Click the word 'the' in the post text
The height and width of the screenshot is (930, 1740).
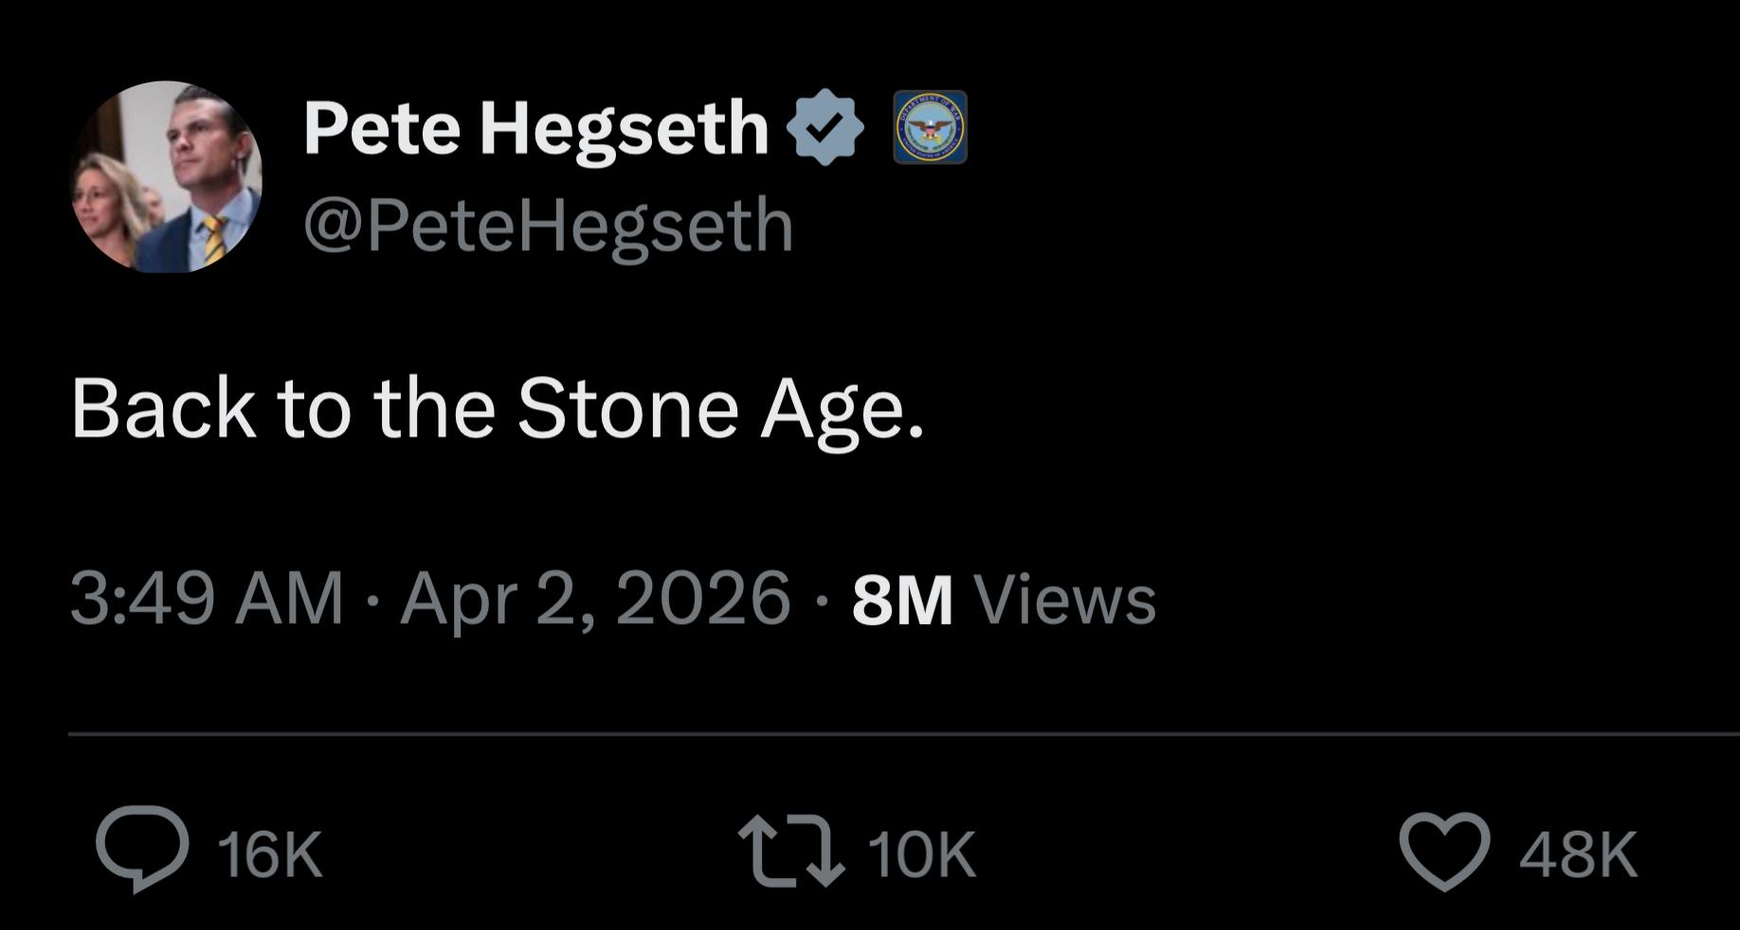[434, 408]
